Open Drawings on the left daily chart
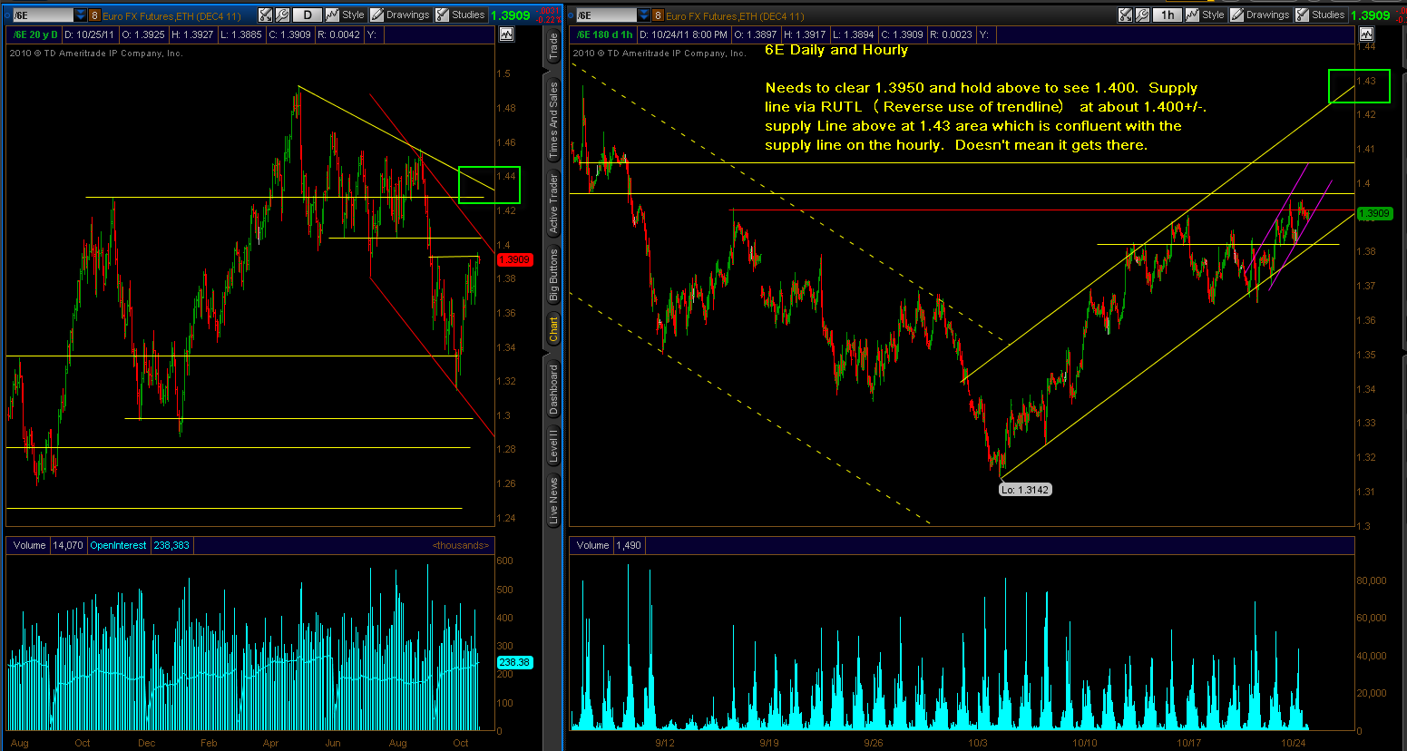Screen dimensions: 1407x751 coord(400,15)
